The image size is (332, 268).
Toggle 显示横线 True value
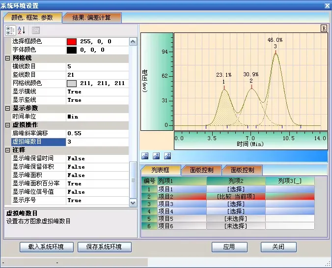(x=97, y=92)
